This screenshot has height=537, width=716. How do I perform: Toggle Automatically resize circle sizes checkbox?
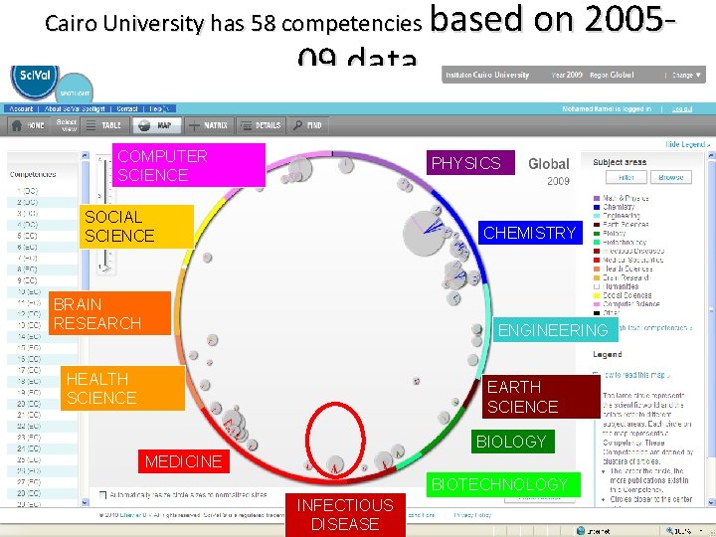[x=103, y=495]
